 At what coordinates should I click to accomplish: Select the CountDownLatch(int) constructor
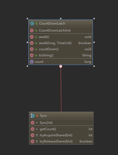click(x=61, y=30)
